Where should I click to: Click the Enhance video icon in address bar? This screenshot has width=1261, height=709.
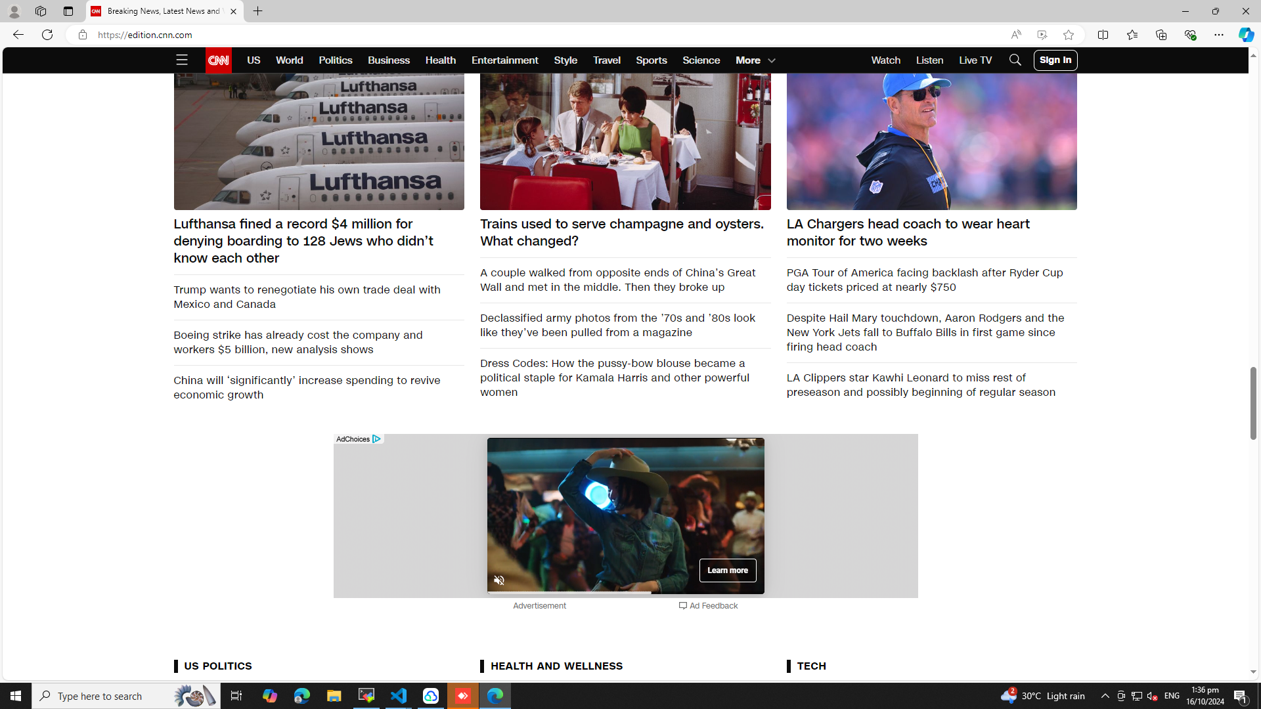pyautogui.click(x=1042, y=35)
